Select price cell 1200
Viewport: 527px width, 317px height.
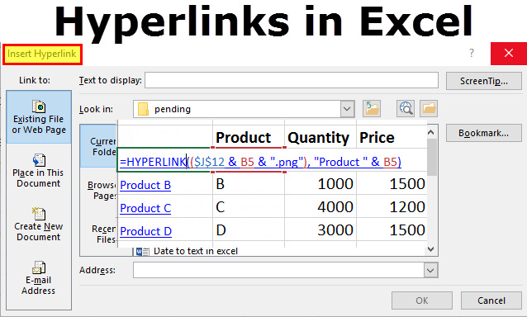coord(392,207)
